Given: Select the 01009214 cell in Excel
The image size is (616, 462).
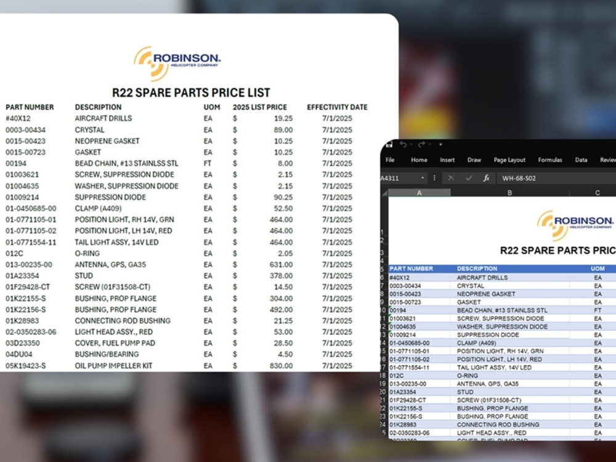Looking at the screenshot, I should [x=419, y=334].
